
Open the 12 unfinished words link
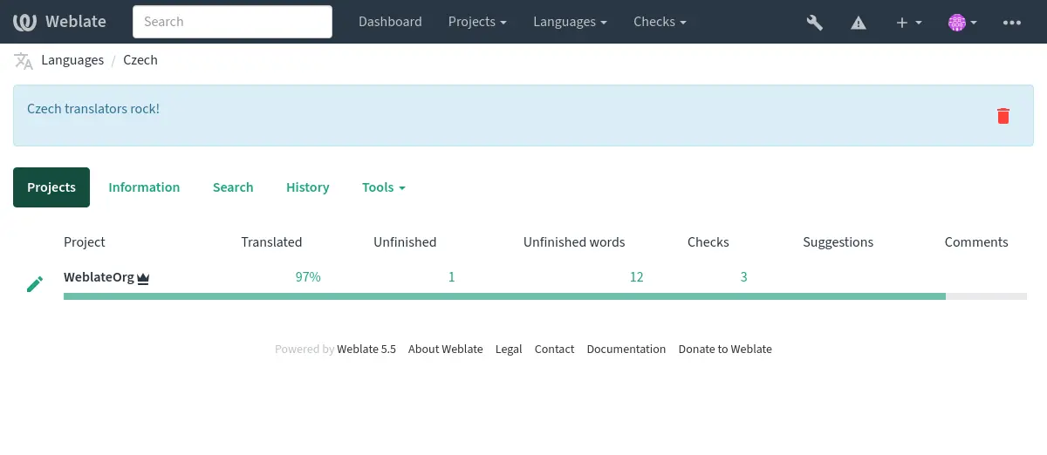(636, 277)
